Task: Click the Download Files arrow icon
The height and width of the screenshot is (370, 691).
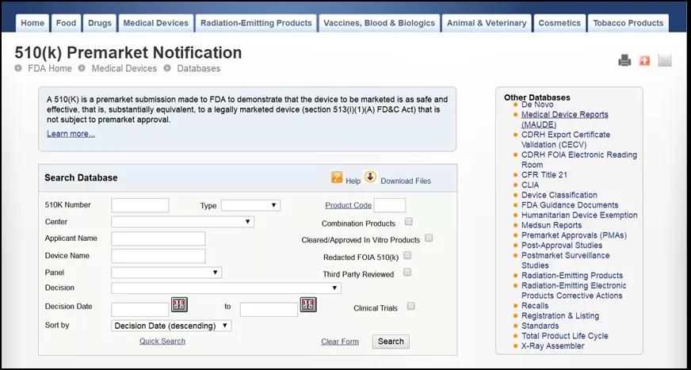Action: [370, 177]
